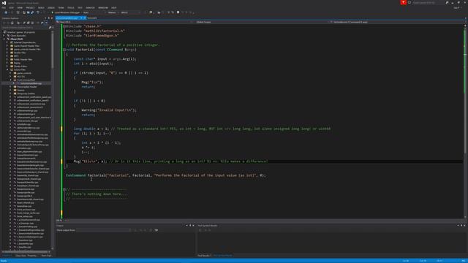Switch to the Team Explorer tab
The width and height of the screenshot is (468, 263).
coord(47,256)
